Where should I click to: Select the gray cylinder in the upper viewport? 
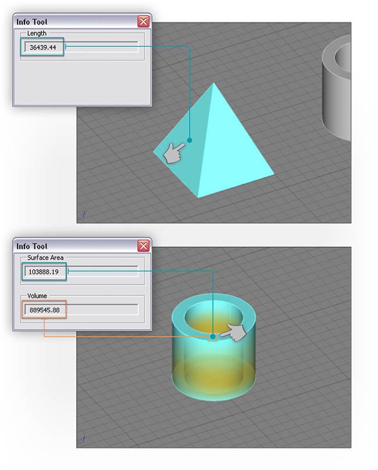pos(337,88)
